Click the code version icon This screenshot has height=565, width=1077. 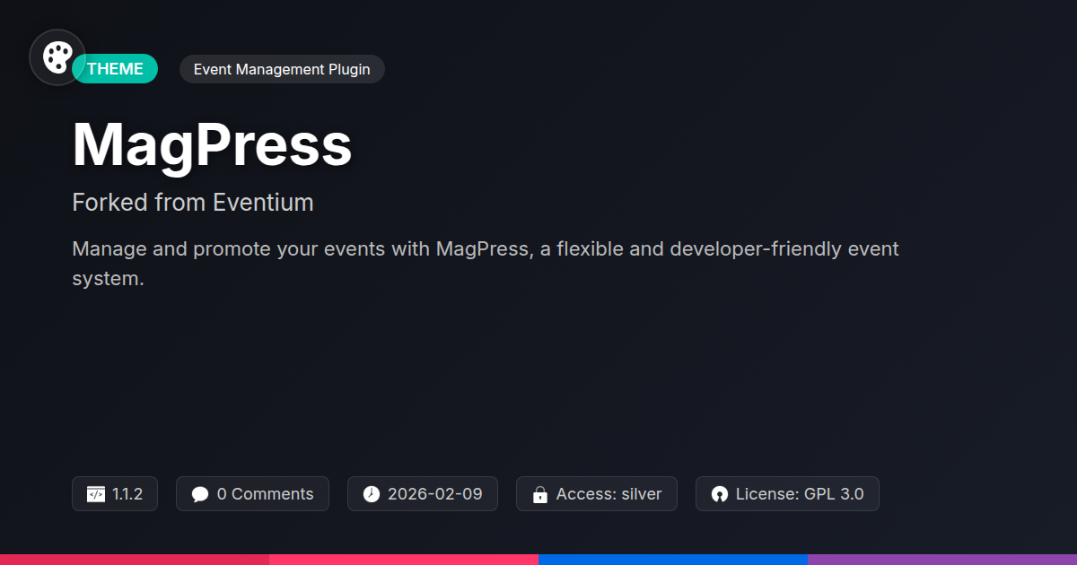click(x=96, y=494)
